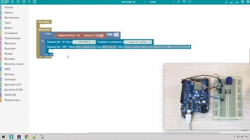Viewport: 250px width, 140px height.
Task: Open the Дисплей OLED block category
Action: click(14, 90)
